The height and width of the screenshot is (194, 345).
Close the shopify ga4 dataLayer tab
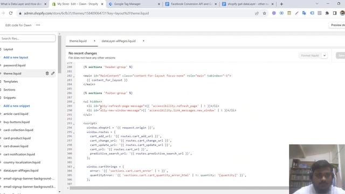[273, 4]
